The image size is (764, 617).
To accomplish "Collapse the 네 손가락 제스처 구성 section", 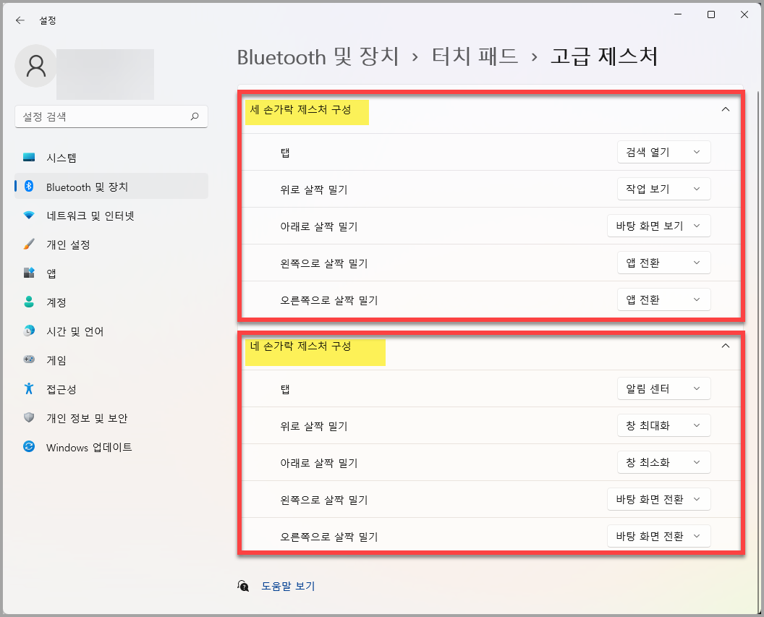I will 726,346.
